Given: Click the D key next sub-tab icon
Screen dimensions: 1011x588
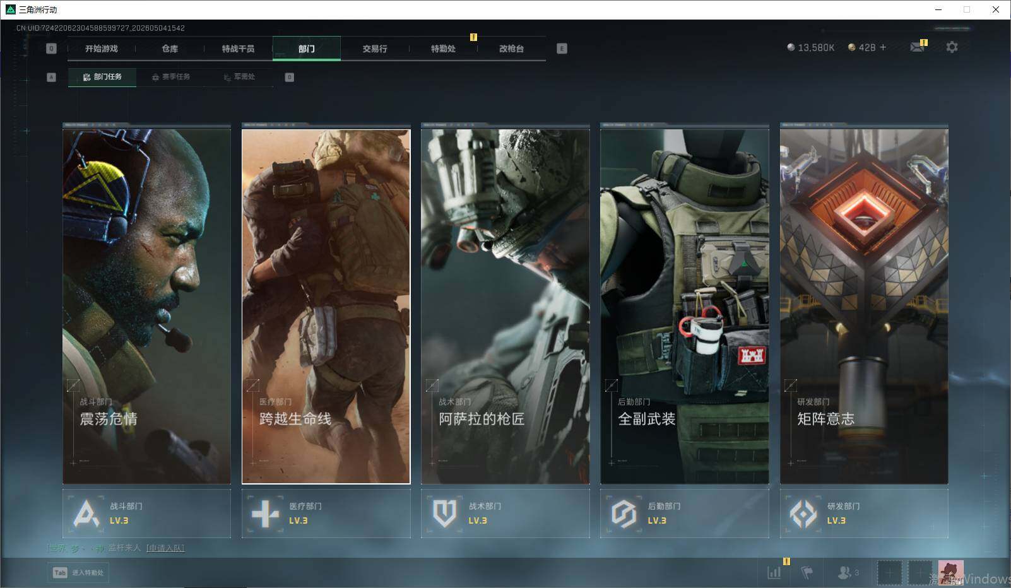Looking at the screenshot, I should [x=289, y=77].
